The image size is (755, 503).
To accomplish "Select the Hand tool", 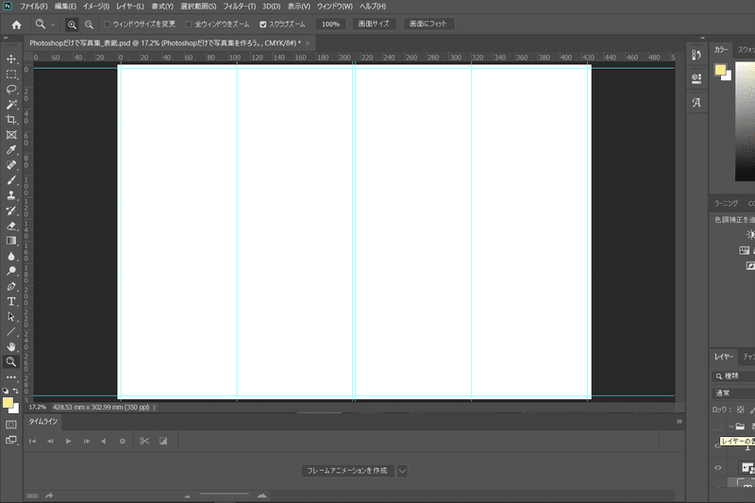I will 11,346.
